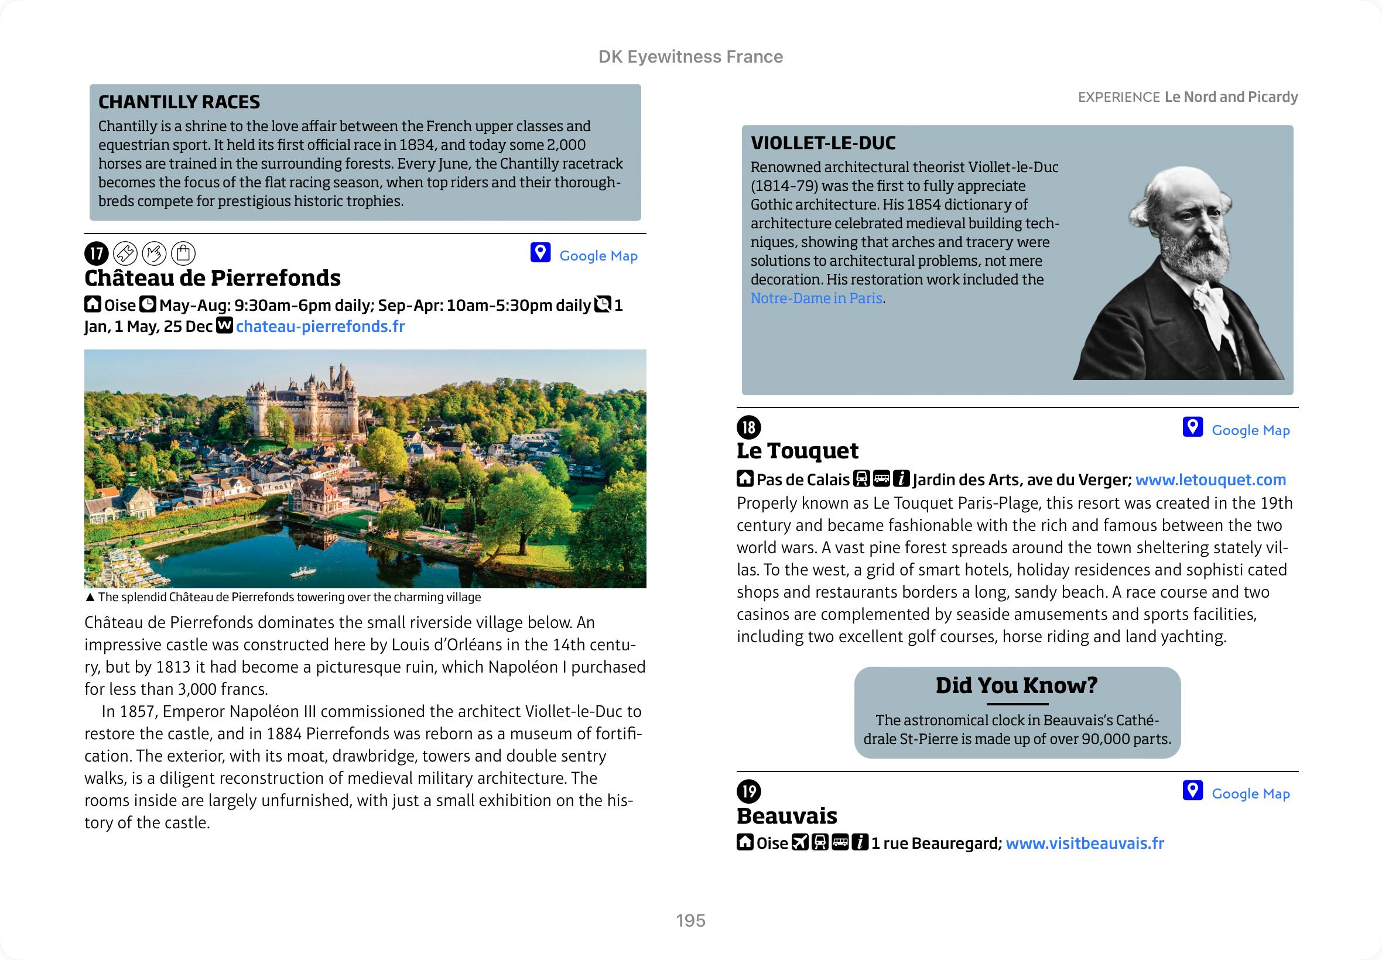The height and width of the screenshot is (960, 1382).
Task: Open Google Map link for Beauvais
Action: 1250,793
